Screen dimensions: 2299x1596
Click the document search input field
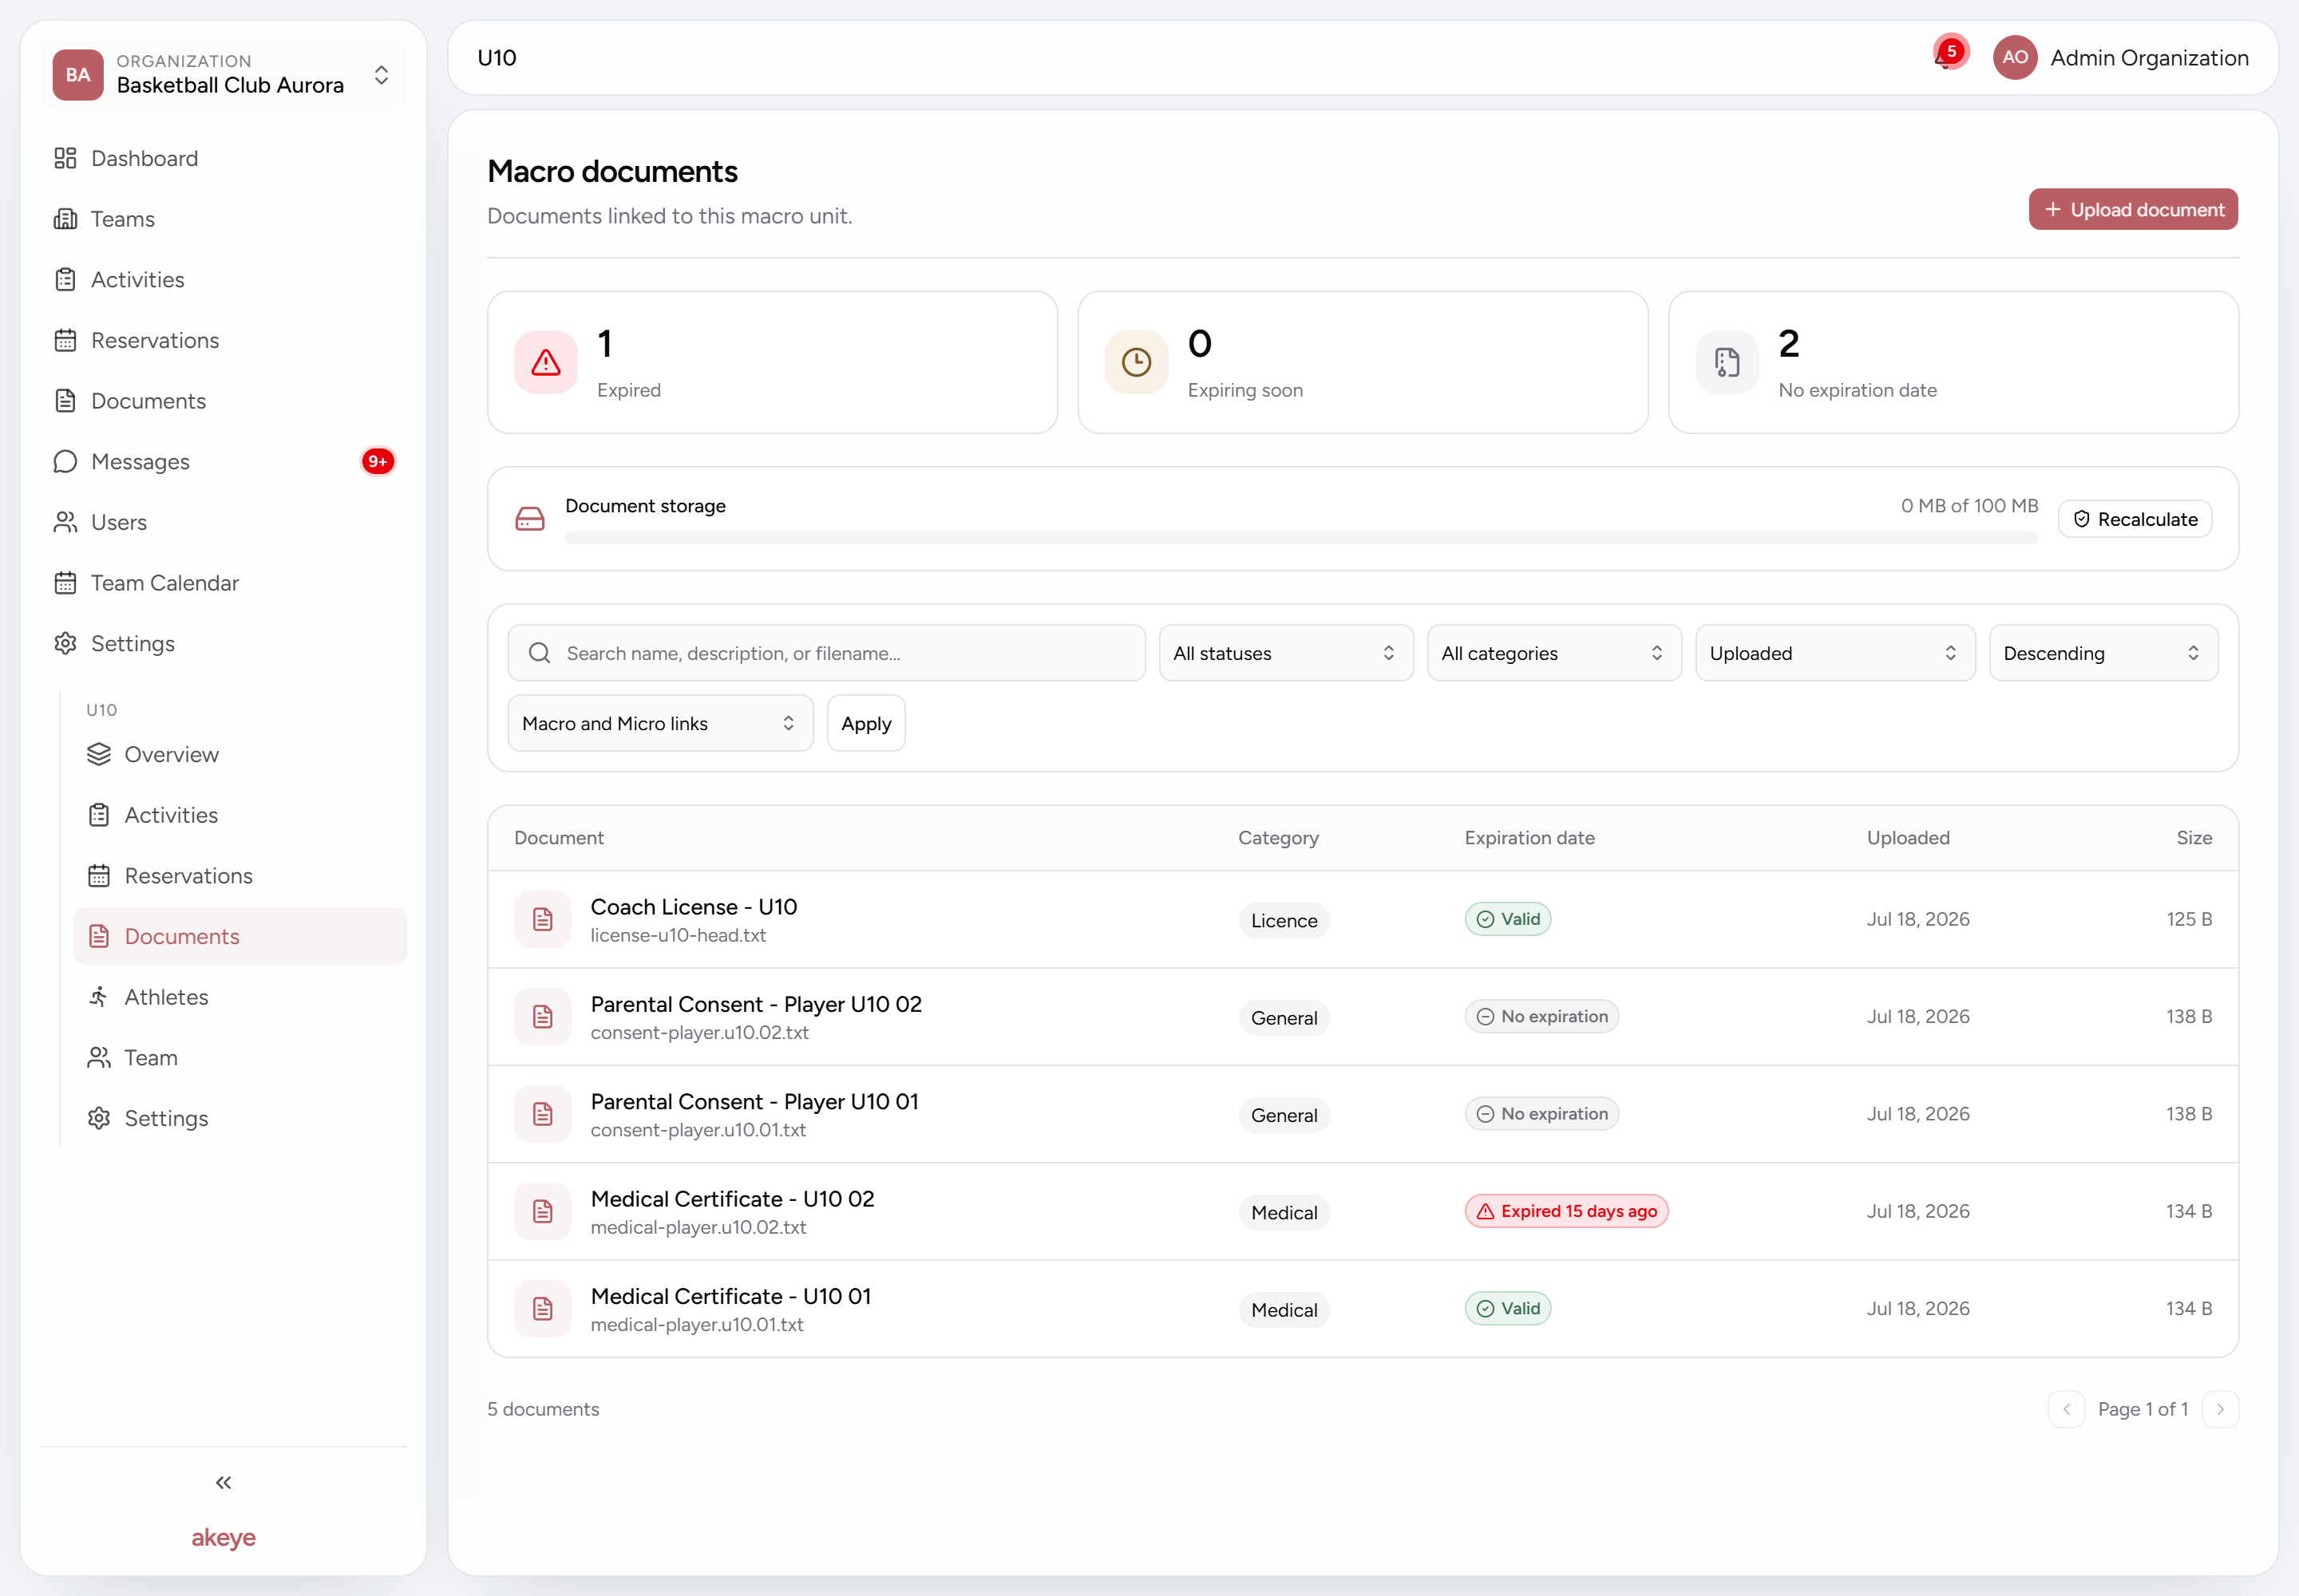[826, 653]
